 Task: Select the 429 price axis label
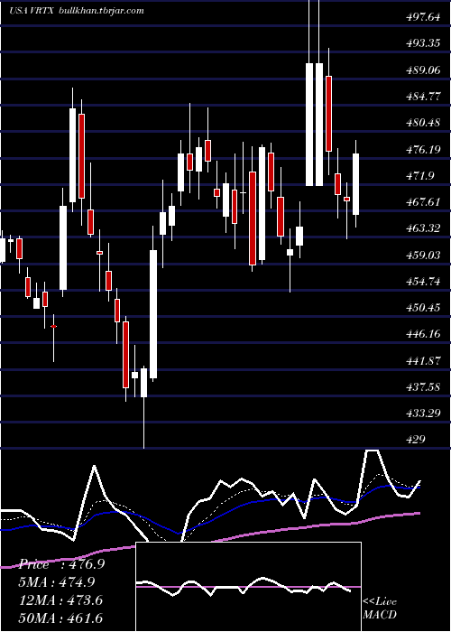coord(415,440)
